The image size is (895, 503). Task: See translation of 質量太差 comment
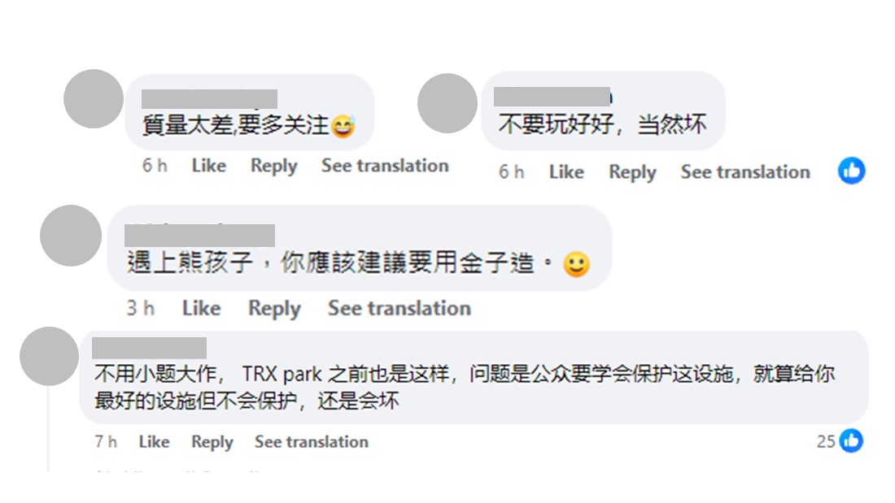(x=385, y=166)
